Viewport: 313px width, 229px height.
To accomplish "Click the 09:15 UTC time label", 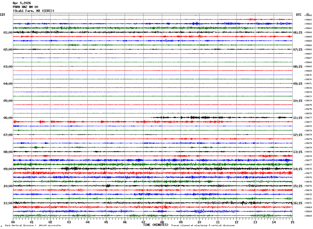I will [298, 84].
